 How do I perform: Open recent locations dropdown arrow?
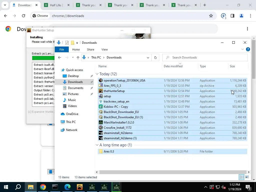point(73,57)
